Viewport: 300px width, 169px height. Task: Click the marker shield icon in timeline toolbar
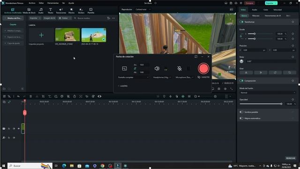tap(164, 96)
